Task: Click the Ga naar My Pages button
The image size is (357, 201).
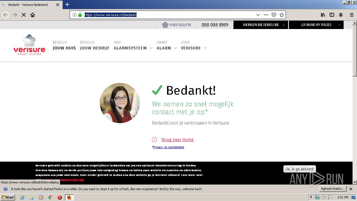Action: [316, 25]
